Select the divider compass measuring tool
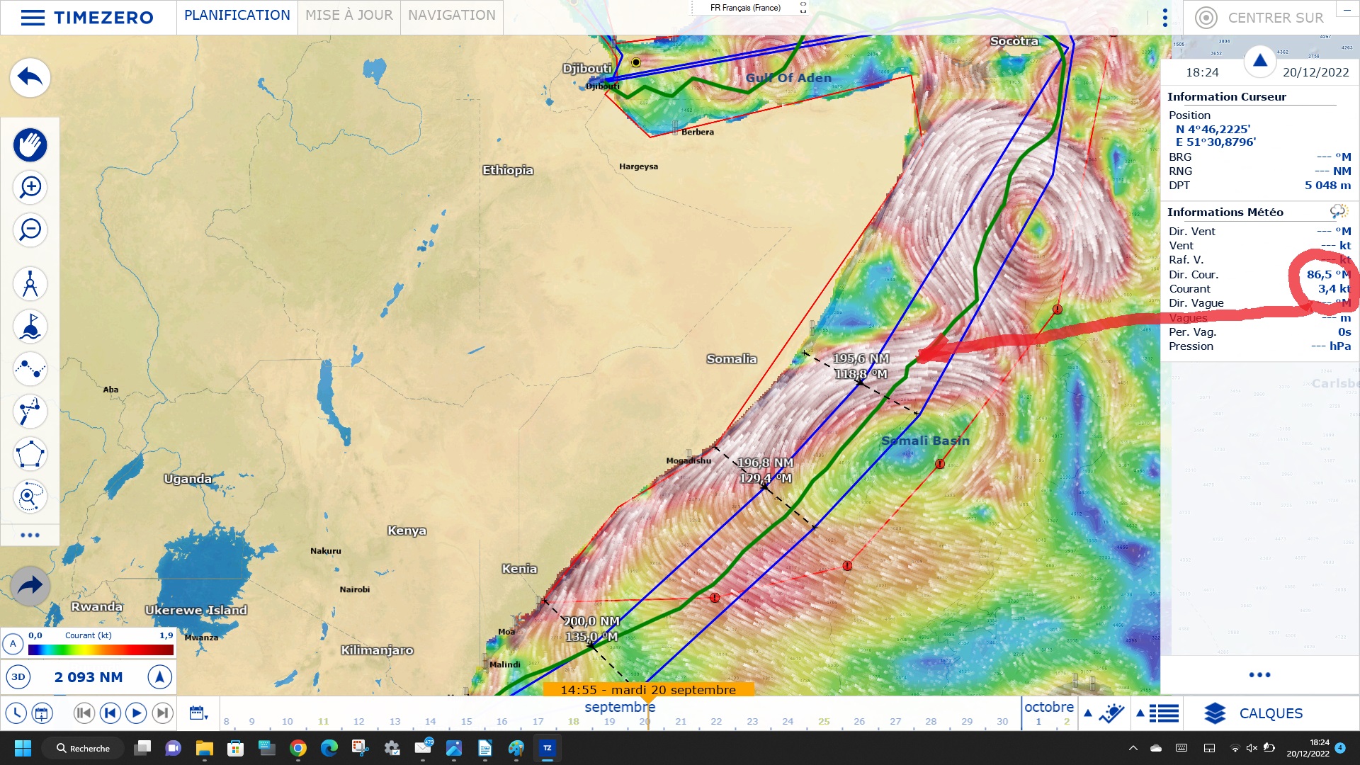The image size is (1360, 765). pos(30,284)
